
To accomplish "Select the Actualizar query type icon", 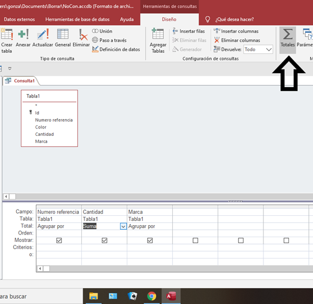I will click(43, 38).
